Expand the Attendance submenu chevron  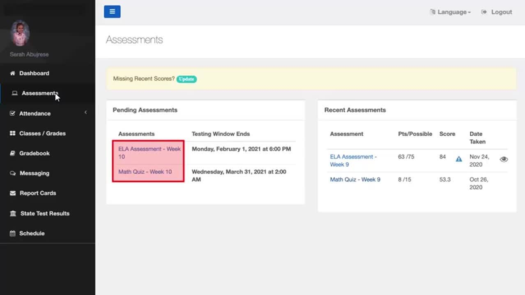[85, 113]
